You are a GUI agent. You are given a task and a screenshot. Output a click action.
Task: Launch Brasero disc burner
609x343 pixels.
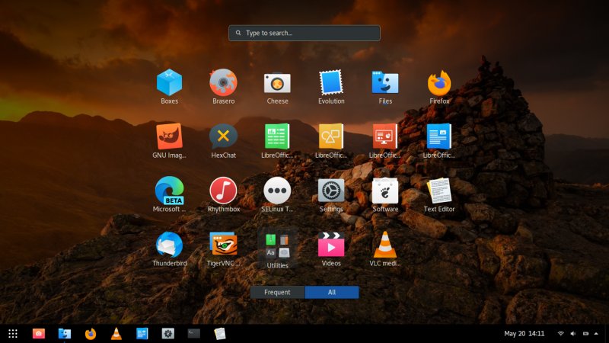pos(223,82)
